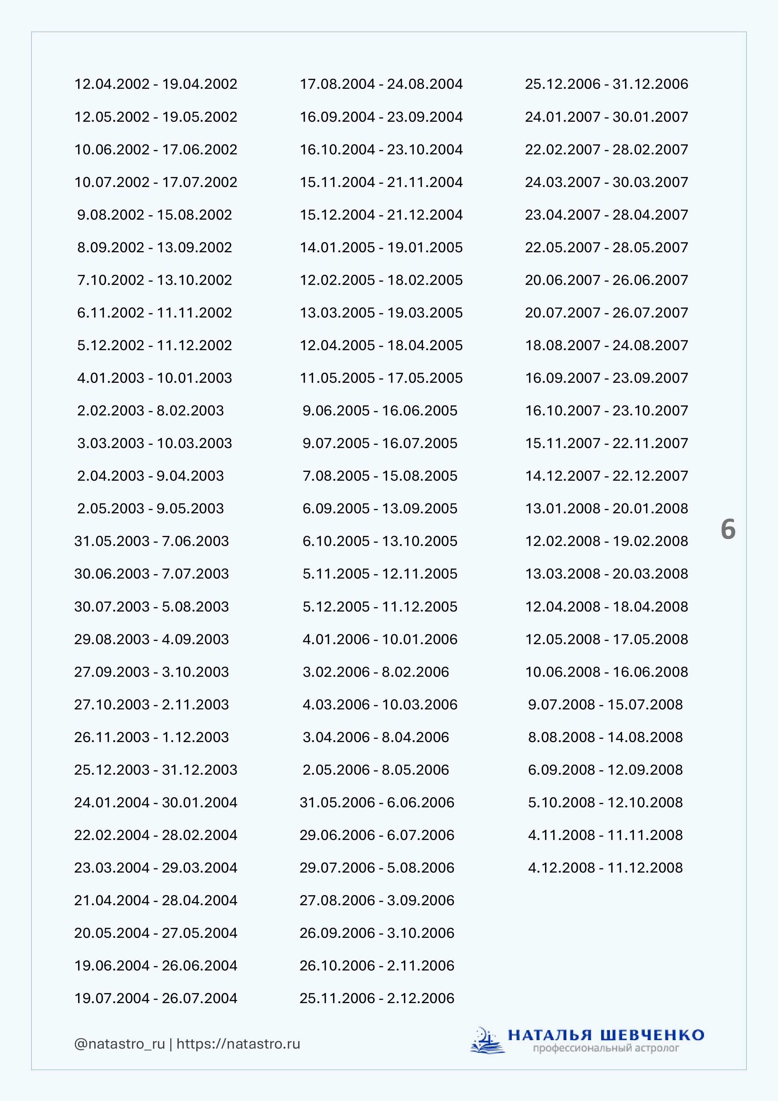Click the entry 31.05.2006 - 6.06.2006
778x1101 pixels.
[377, 802]
